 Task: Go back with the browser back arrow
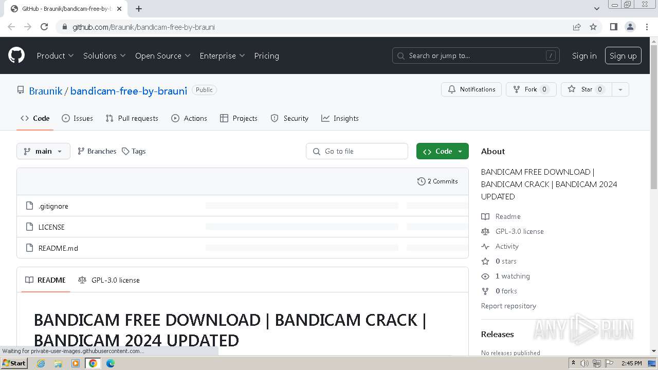click(11, 27)
